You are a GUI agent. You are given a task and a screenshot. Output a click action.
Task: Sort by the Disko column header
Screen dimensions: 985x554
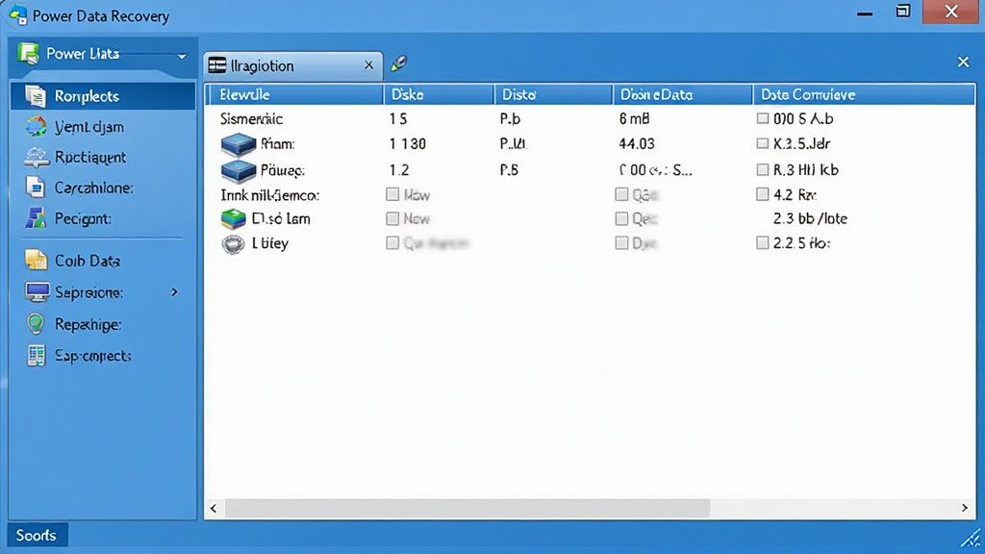click(x=439, y=95)
